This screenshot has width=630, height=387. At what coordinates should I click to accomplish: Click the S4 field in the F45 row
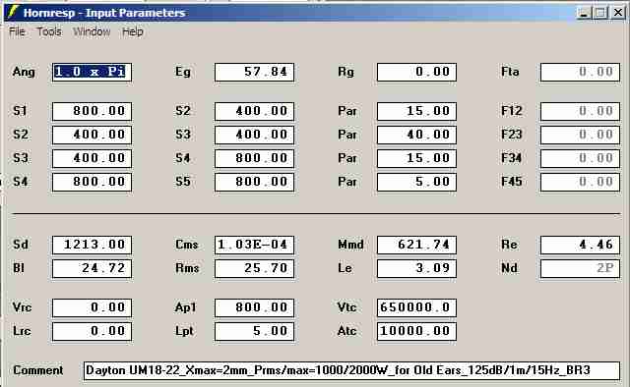(92, 182)
